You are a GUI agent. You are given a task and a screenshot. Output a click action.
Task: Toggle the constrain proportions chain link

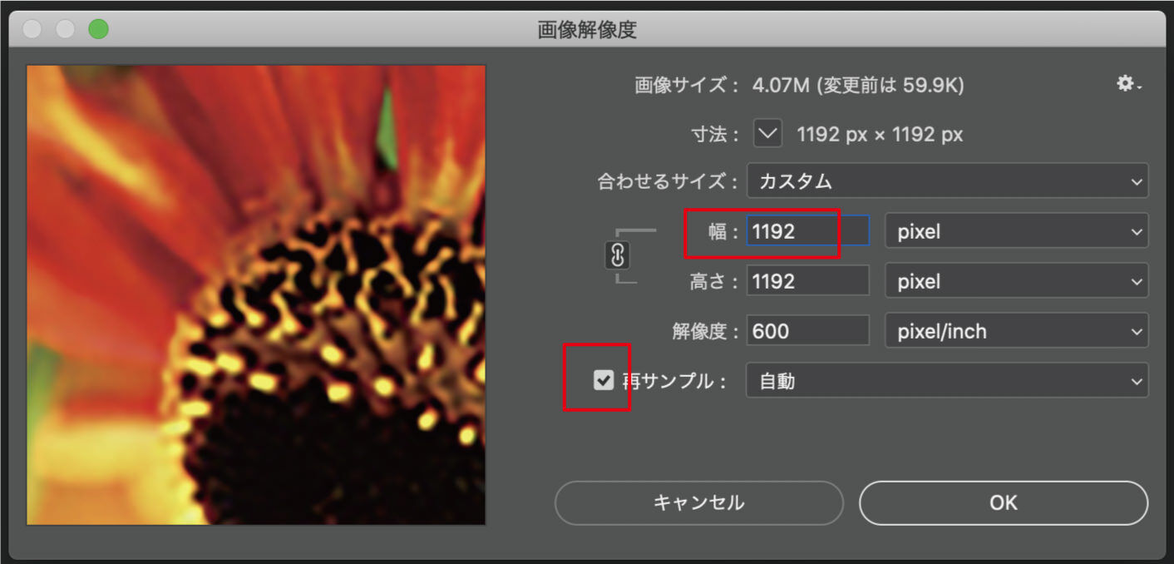click(618, 256)
